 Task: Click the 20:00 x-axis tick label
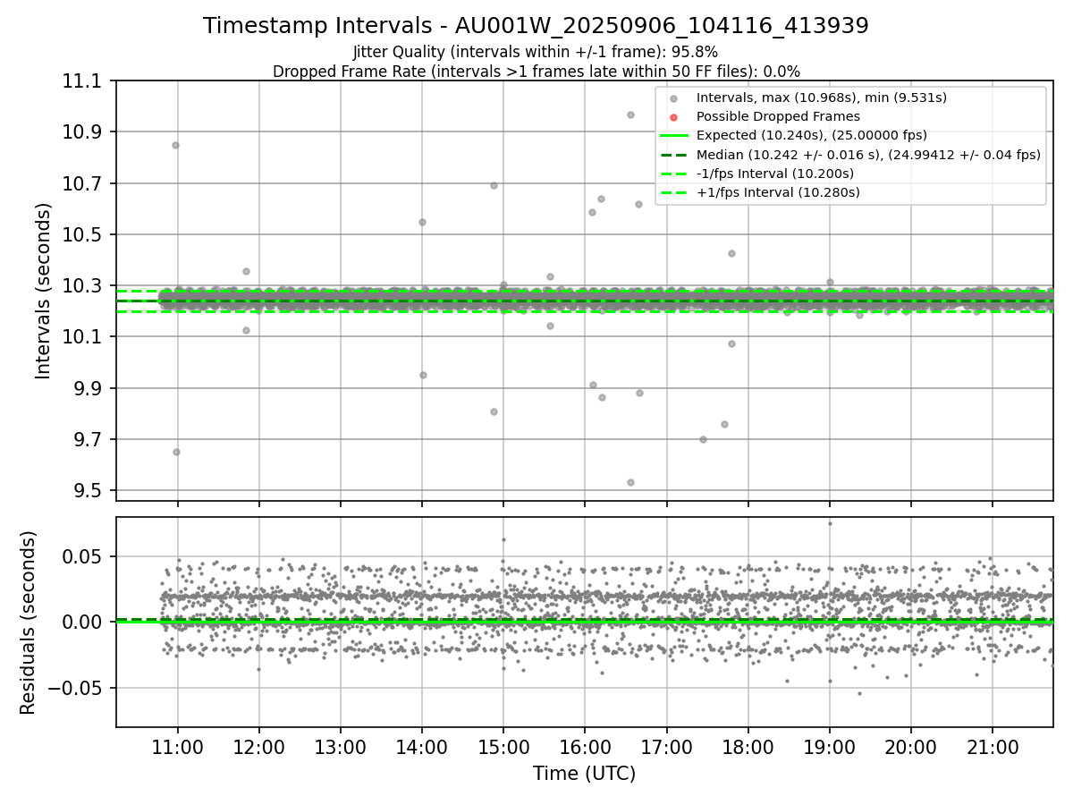[x=911, y=746]
